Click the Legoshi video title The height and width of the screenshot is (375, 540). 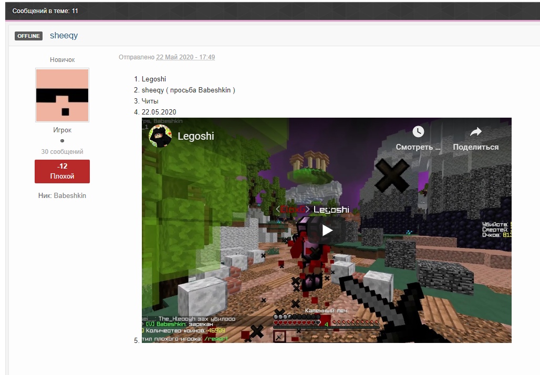(195, 136)
